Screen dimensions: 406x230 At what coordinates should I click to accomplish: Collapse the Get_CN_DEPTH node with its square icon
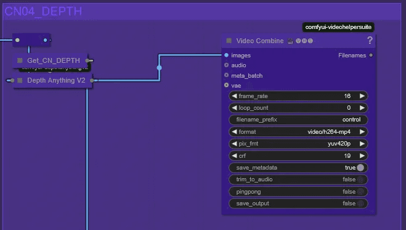(20, 60)
